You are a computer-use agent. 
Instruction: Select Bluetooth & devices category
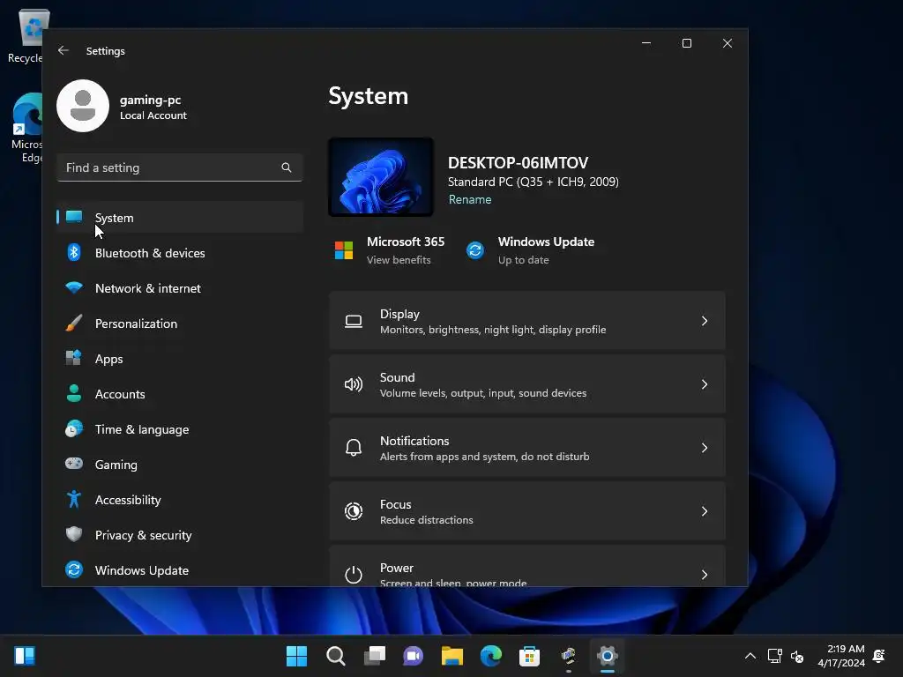180,253
